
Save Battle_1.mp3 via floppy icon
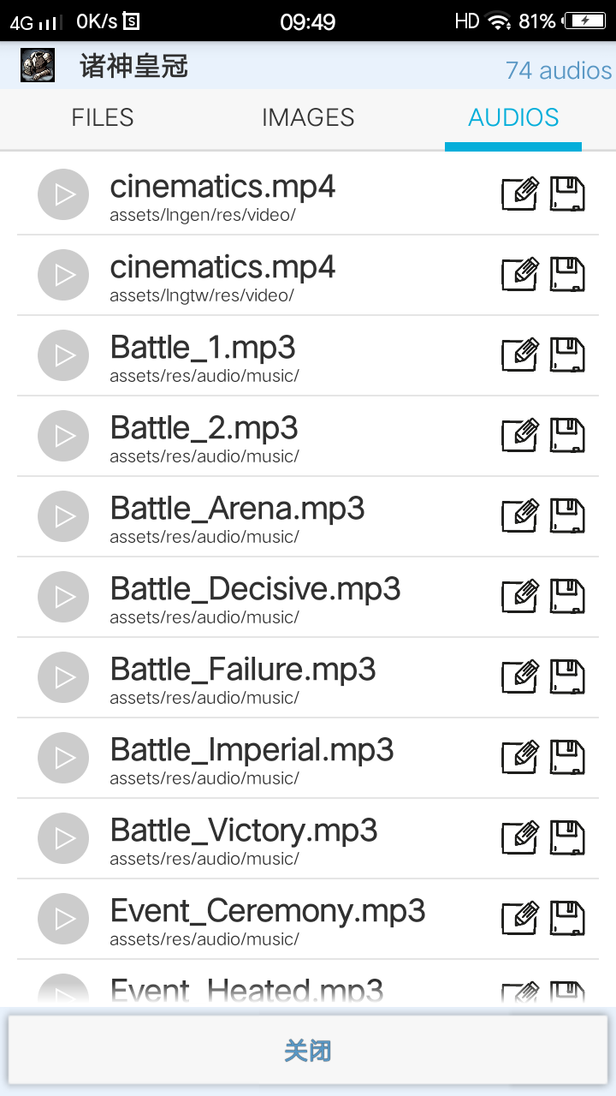(566, 355)
